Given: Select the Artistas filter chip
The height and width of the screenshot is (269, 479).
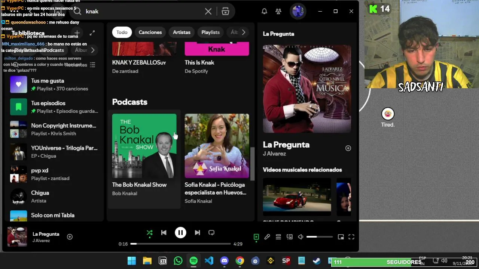Looking at the screenshot, I should click(181, 32).
